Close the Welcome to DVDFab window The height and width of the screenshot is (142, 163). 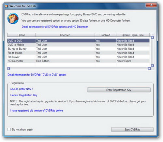151,5
